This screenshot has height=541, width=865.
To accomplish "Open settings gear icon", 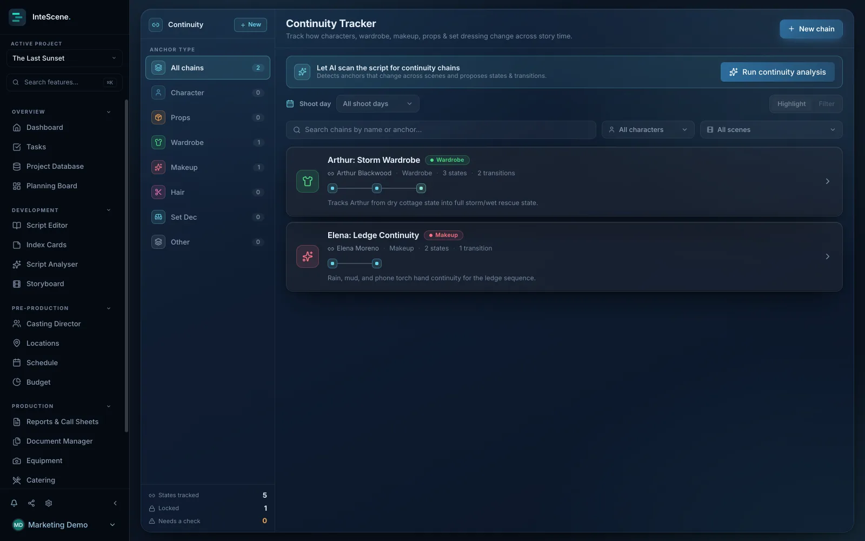I will coord(49,503).
